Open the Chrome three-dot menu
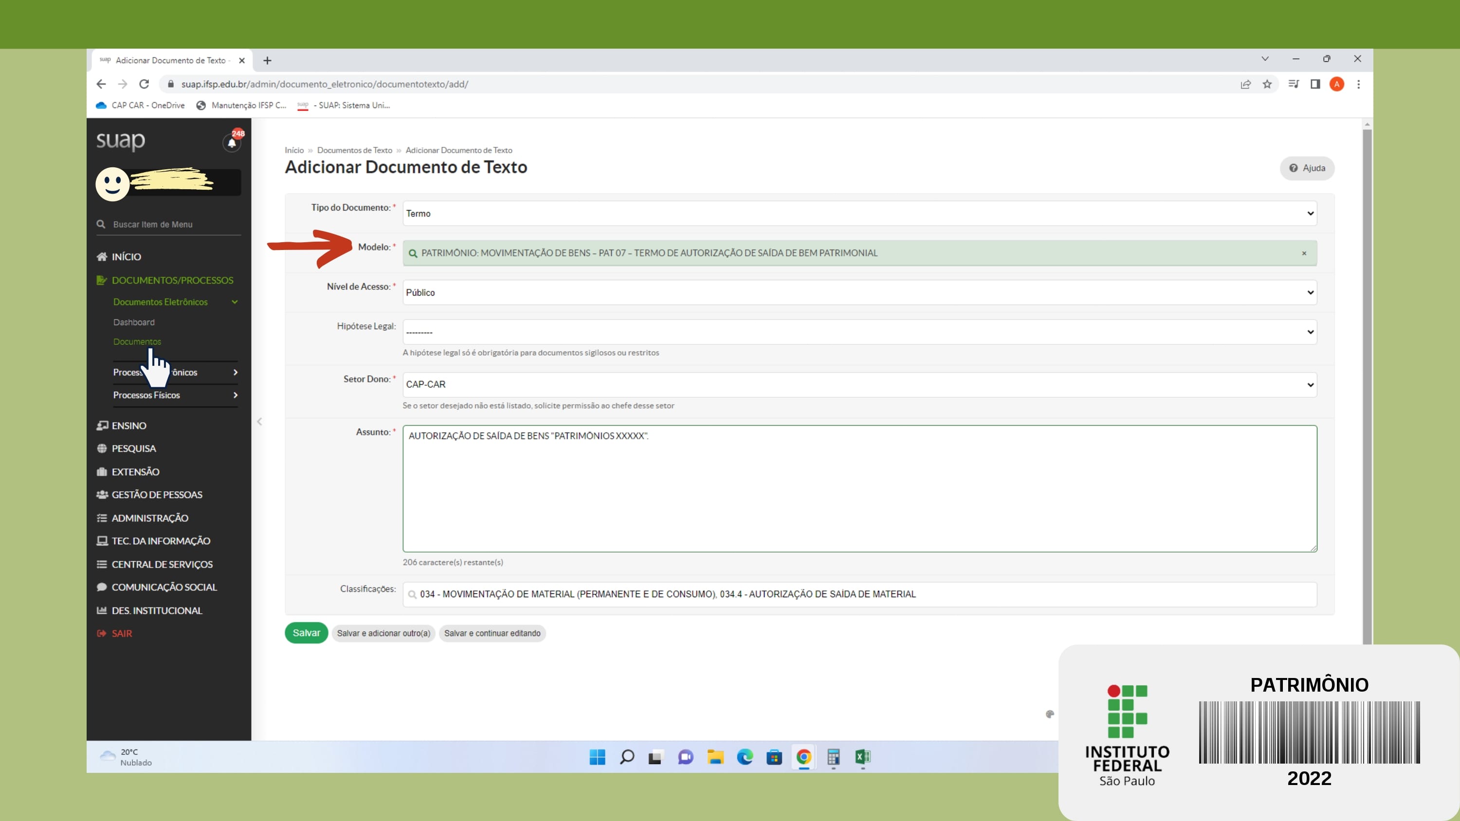 (1358, 85)
